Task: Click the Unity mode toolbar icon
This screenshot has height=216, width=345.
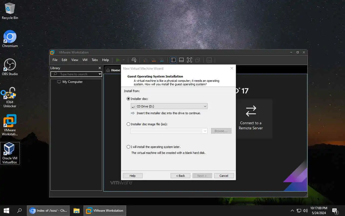Action: [x=198, y=60]
